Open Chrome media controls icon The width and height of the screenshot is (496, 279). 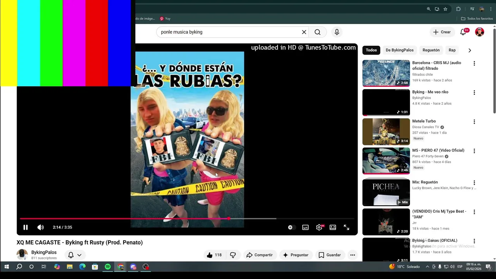coord(472,9)
